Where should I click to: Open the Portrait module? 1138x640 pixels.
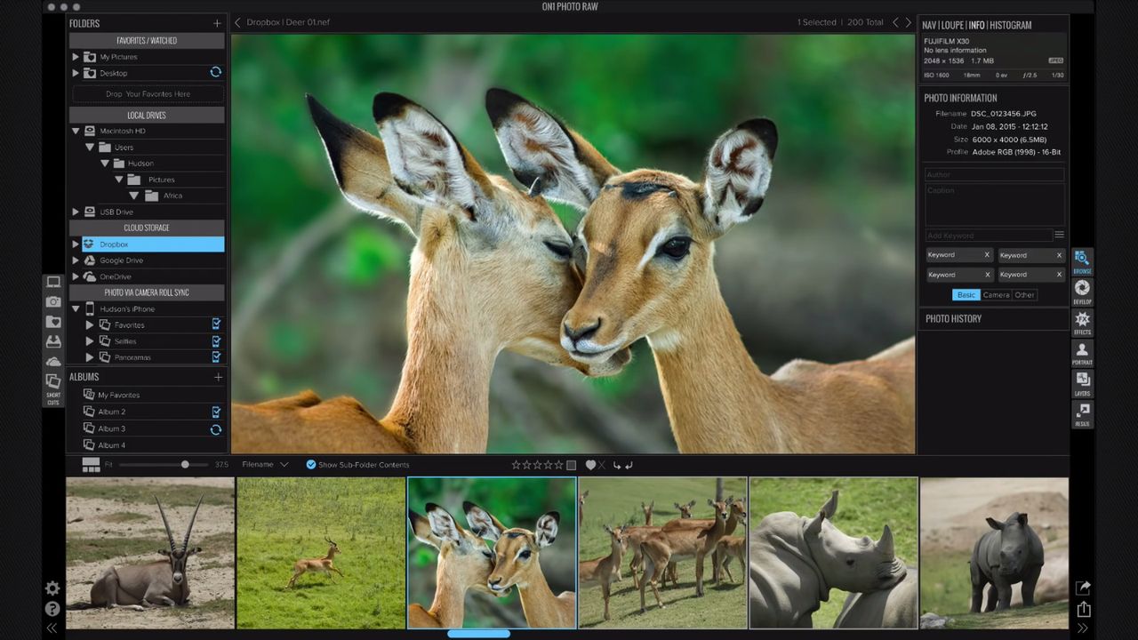click(x=1082, y=353)
